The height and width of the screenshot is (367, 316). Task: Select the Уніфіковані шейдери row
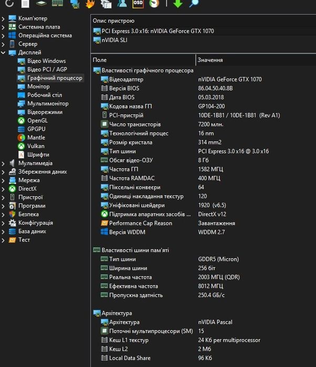204,205
